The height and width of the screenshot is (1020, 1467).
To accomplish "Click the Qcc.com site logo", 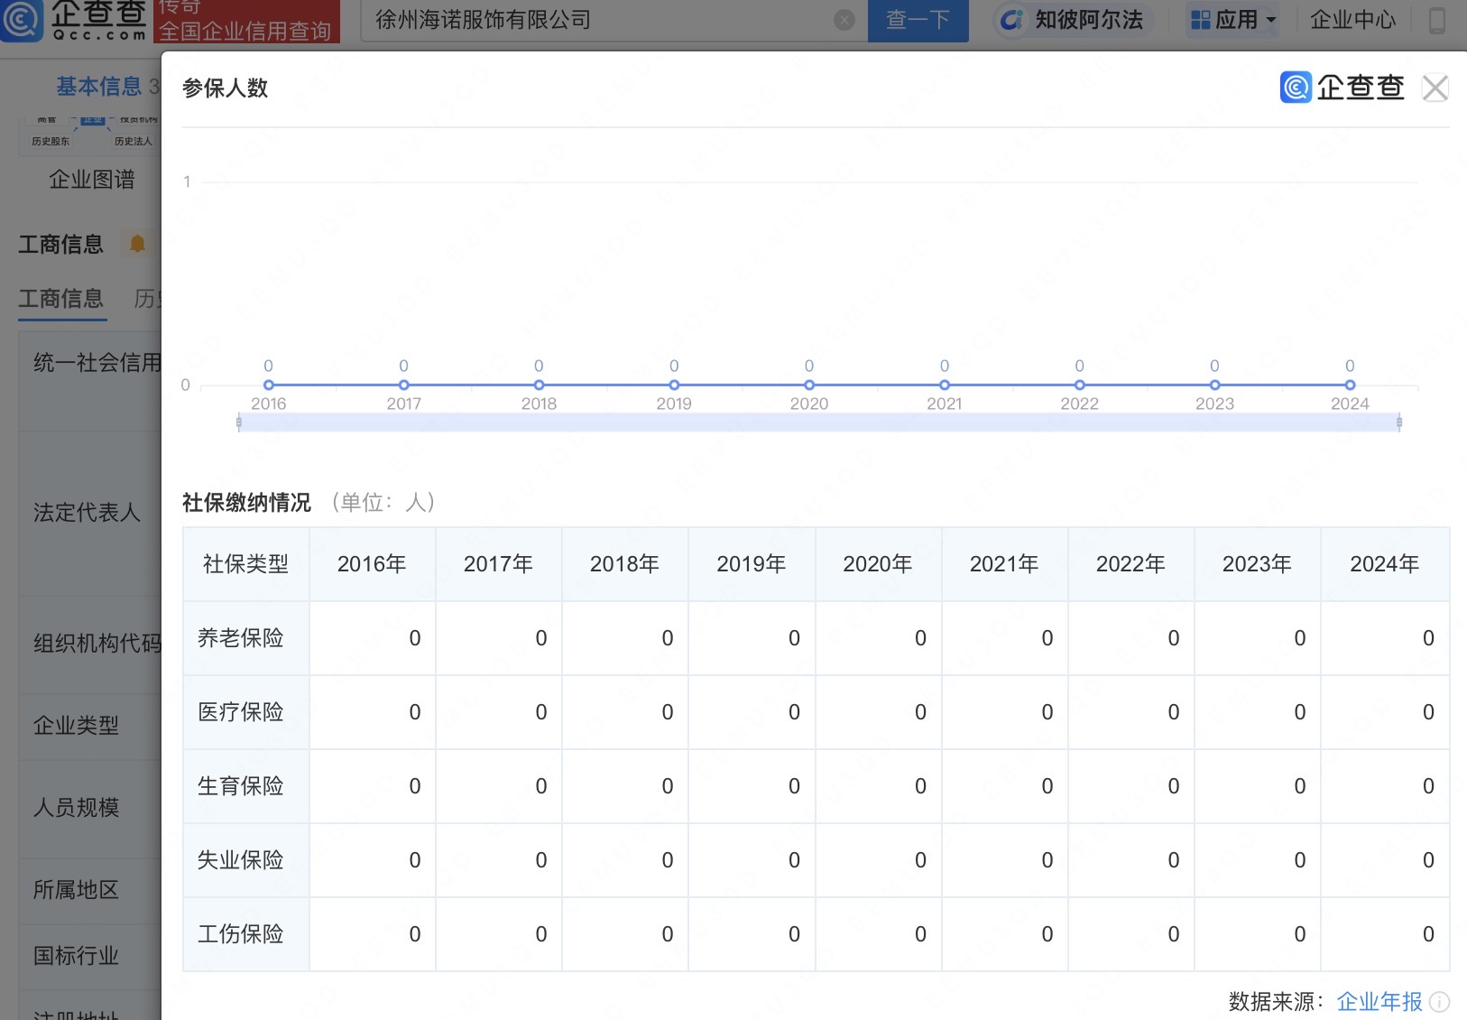I will (x=74, y=20).
